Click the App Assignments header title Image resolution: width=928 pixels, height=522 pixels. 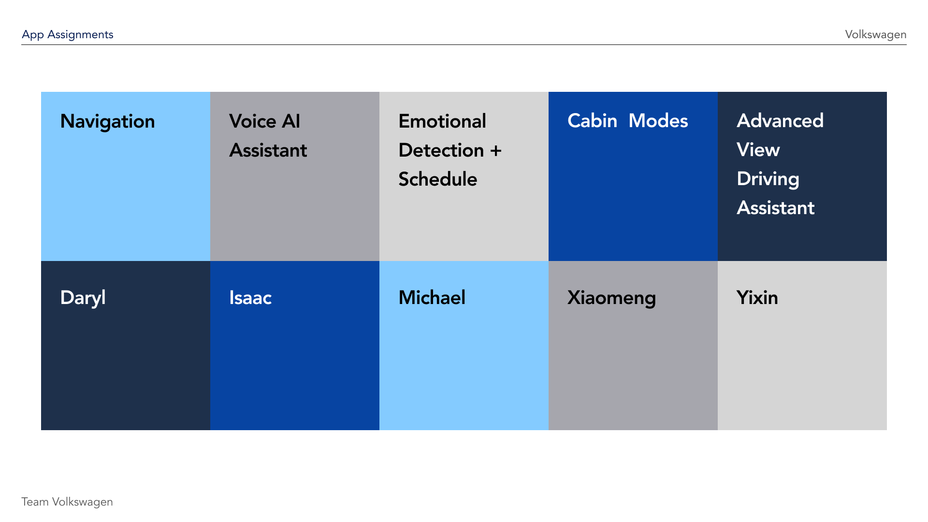coord(67,34)
